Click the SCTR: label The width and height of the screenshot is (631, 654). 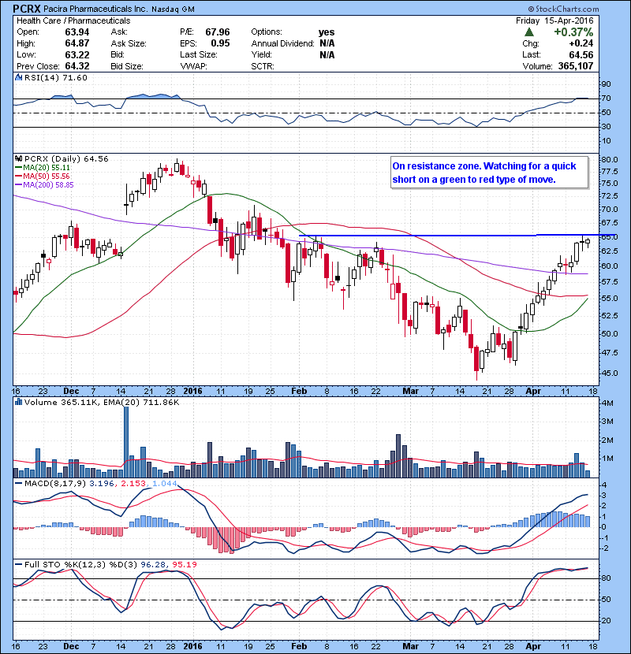[x=263, y=66]
